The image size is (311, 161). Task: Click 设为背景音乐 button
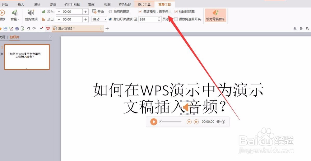tap(216, 15)
